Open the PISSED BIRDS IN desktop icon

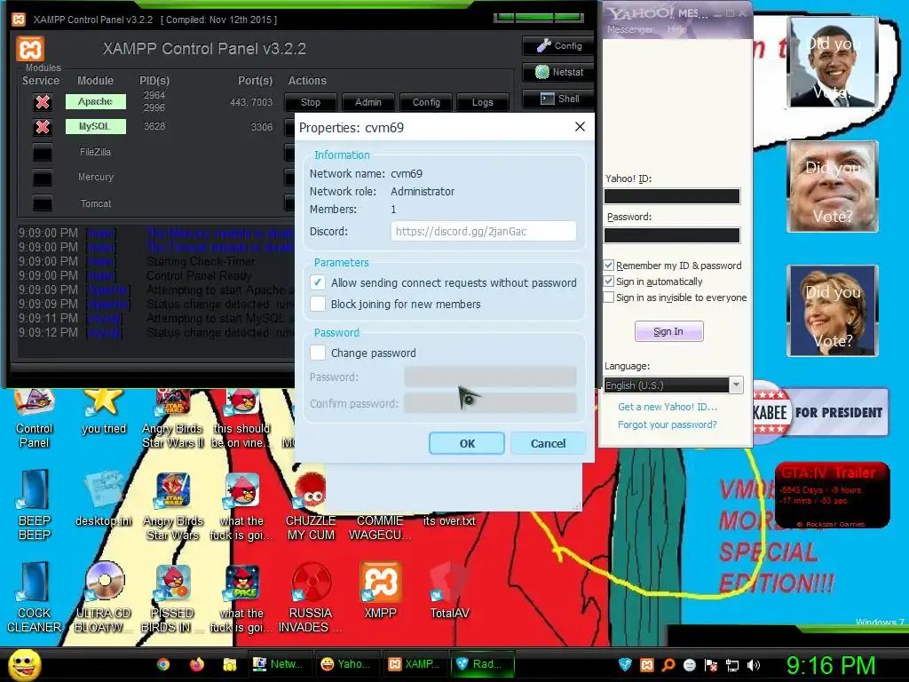[173, 599]
